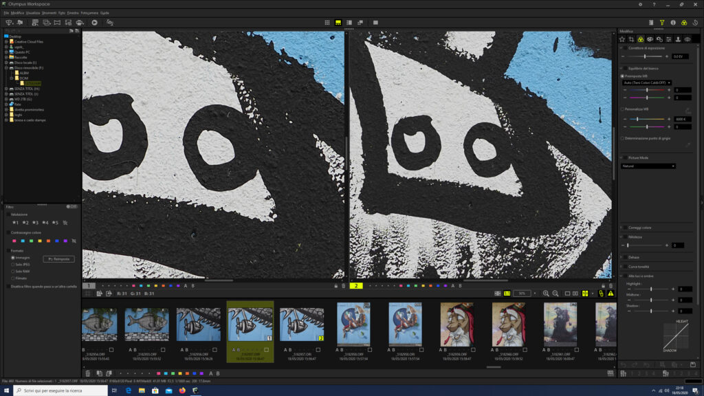704x396 pixels.
Task: Select the Solo RAW format radio button
Action: tap(12, 271)
